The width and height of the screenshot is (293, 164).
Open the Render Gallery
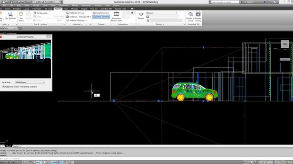[x=198, y=16]
